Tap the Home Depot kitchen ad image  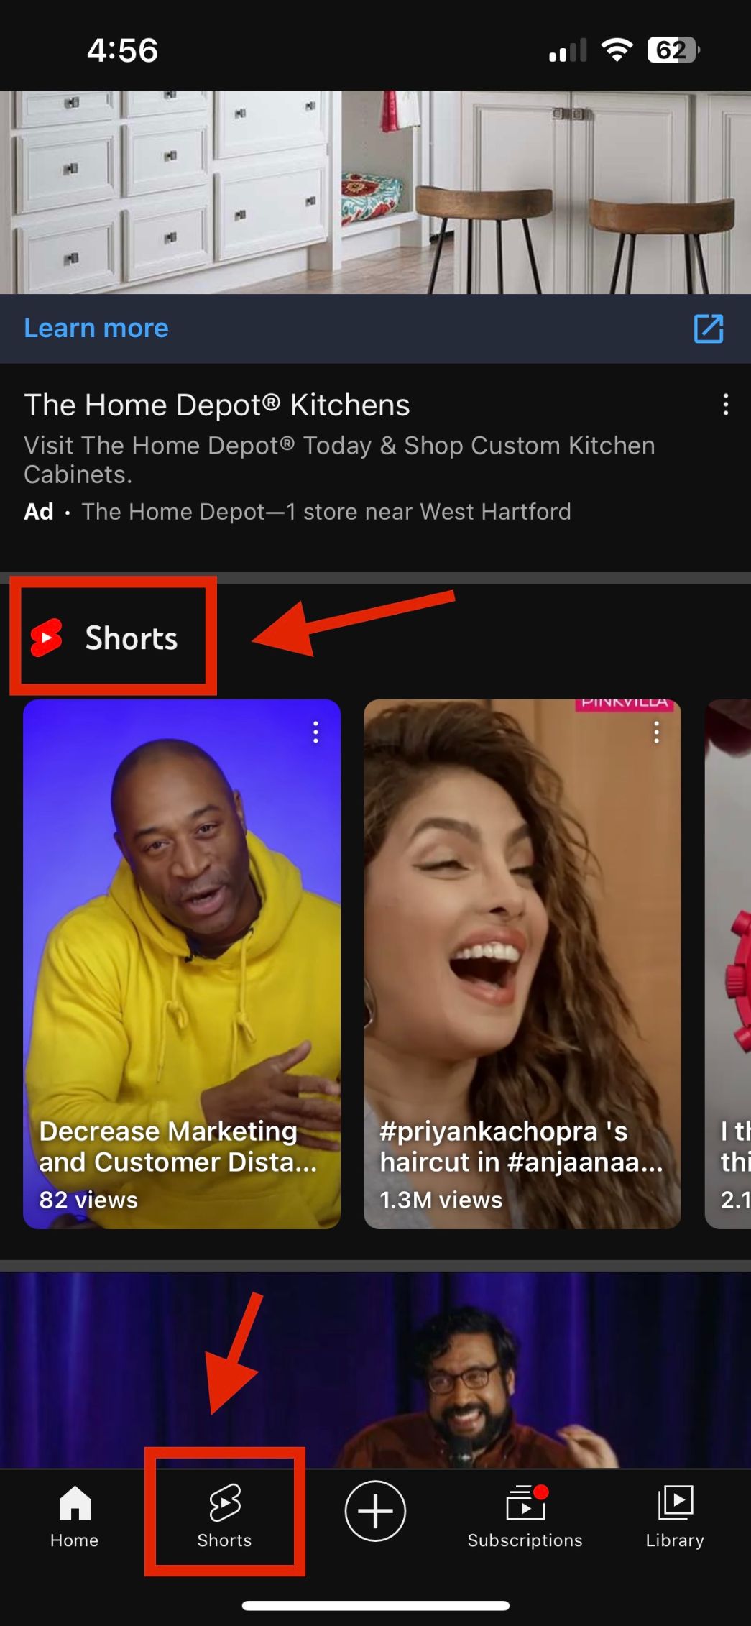click(375, 192)
